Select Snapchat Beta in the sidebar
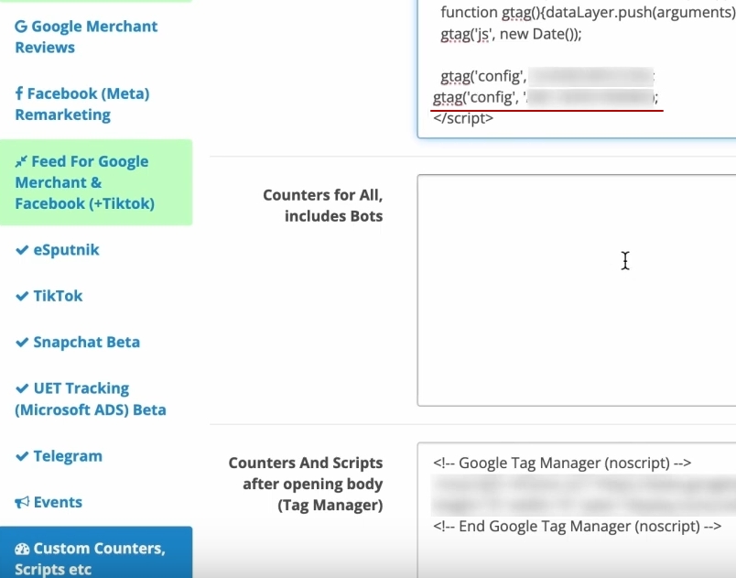This screenshot has height=578, width=736. pos(86,343)
